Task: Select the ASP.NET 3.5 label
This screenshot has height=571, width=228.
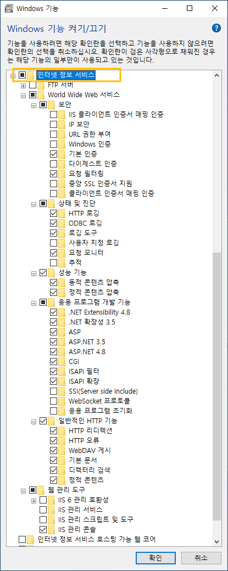Action: 87,342
